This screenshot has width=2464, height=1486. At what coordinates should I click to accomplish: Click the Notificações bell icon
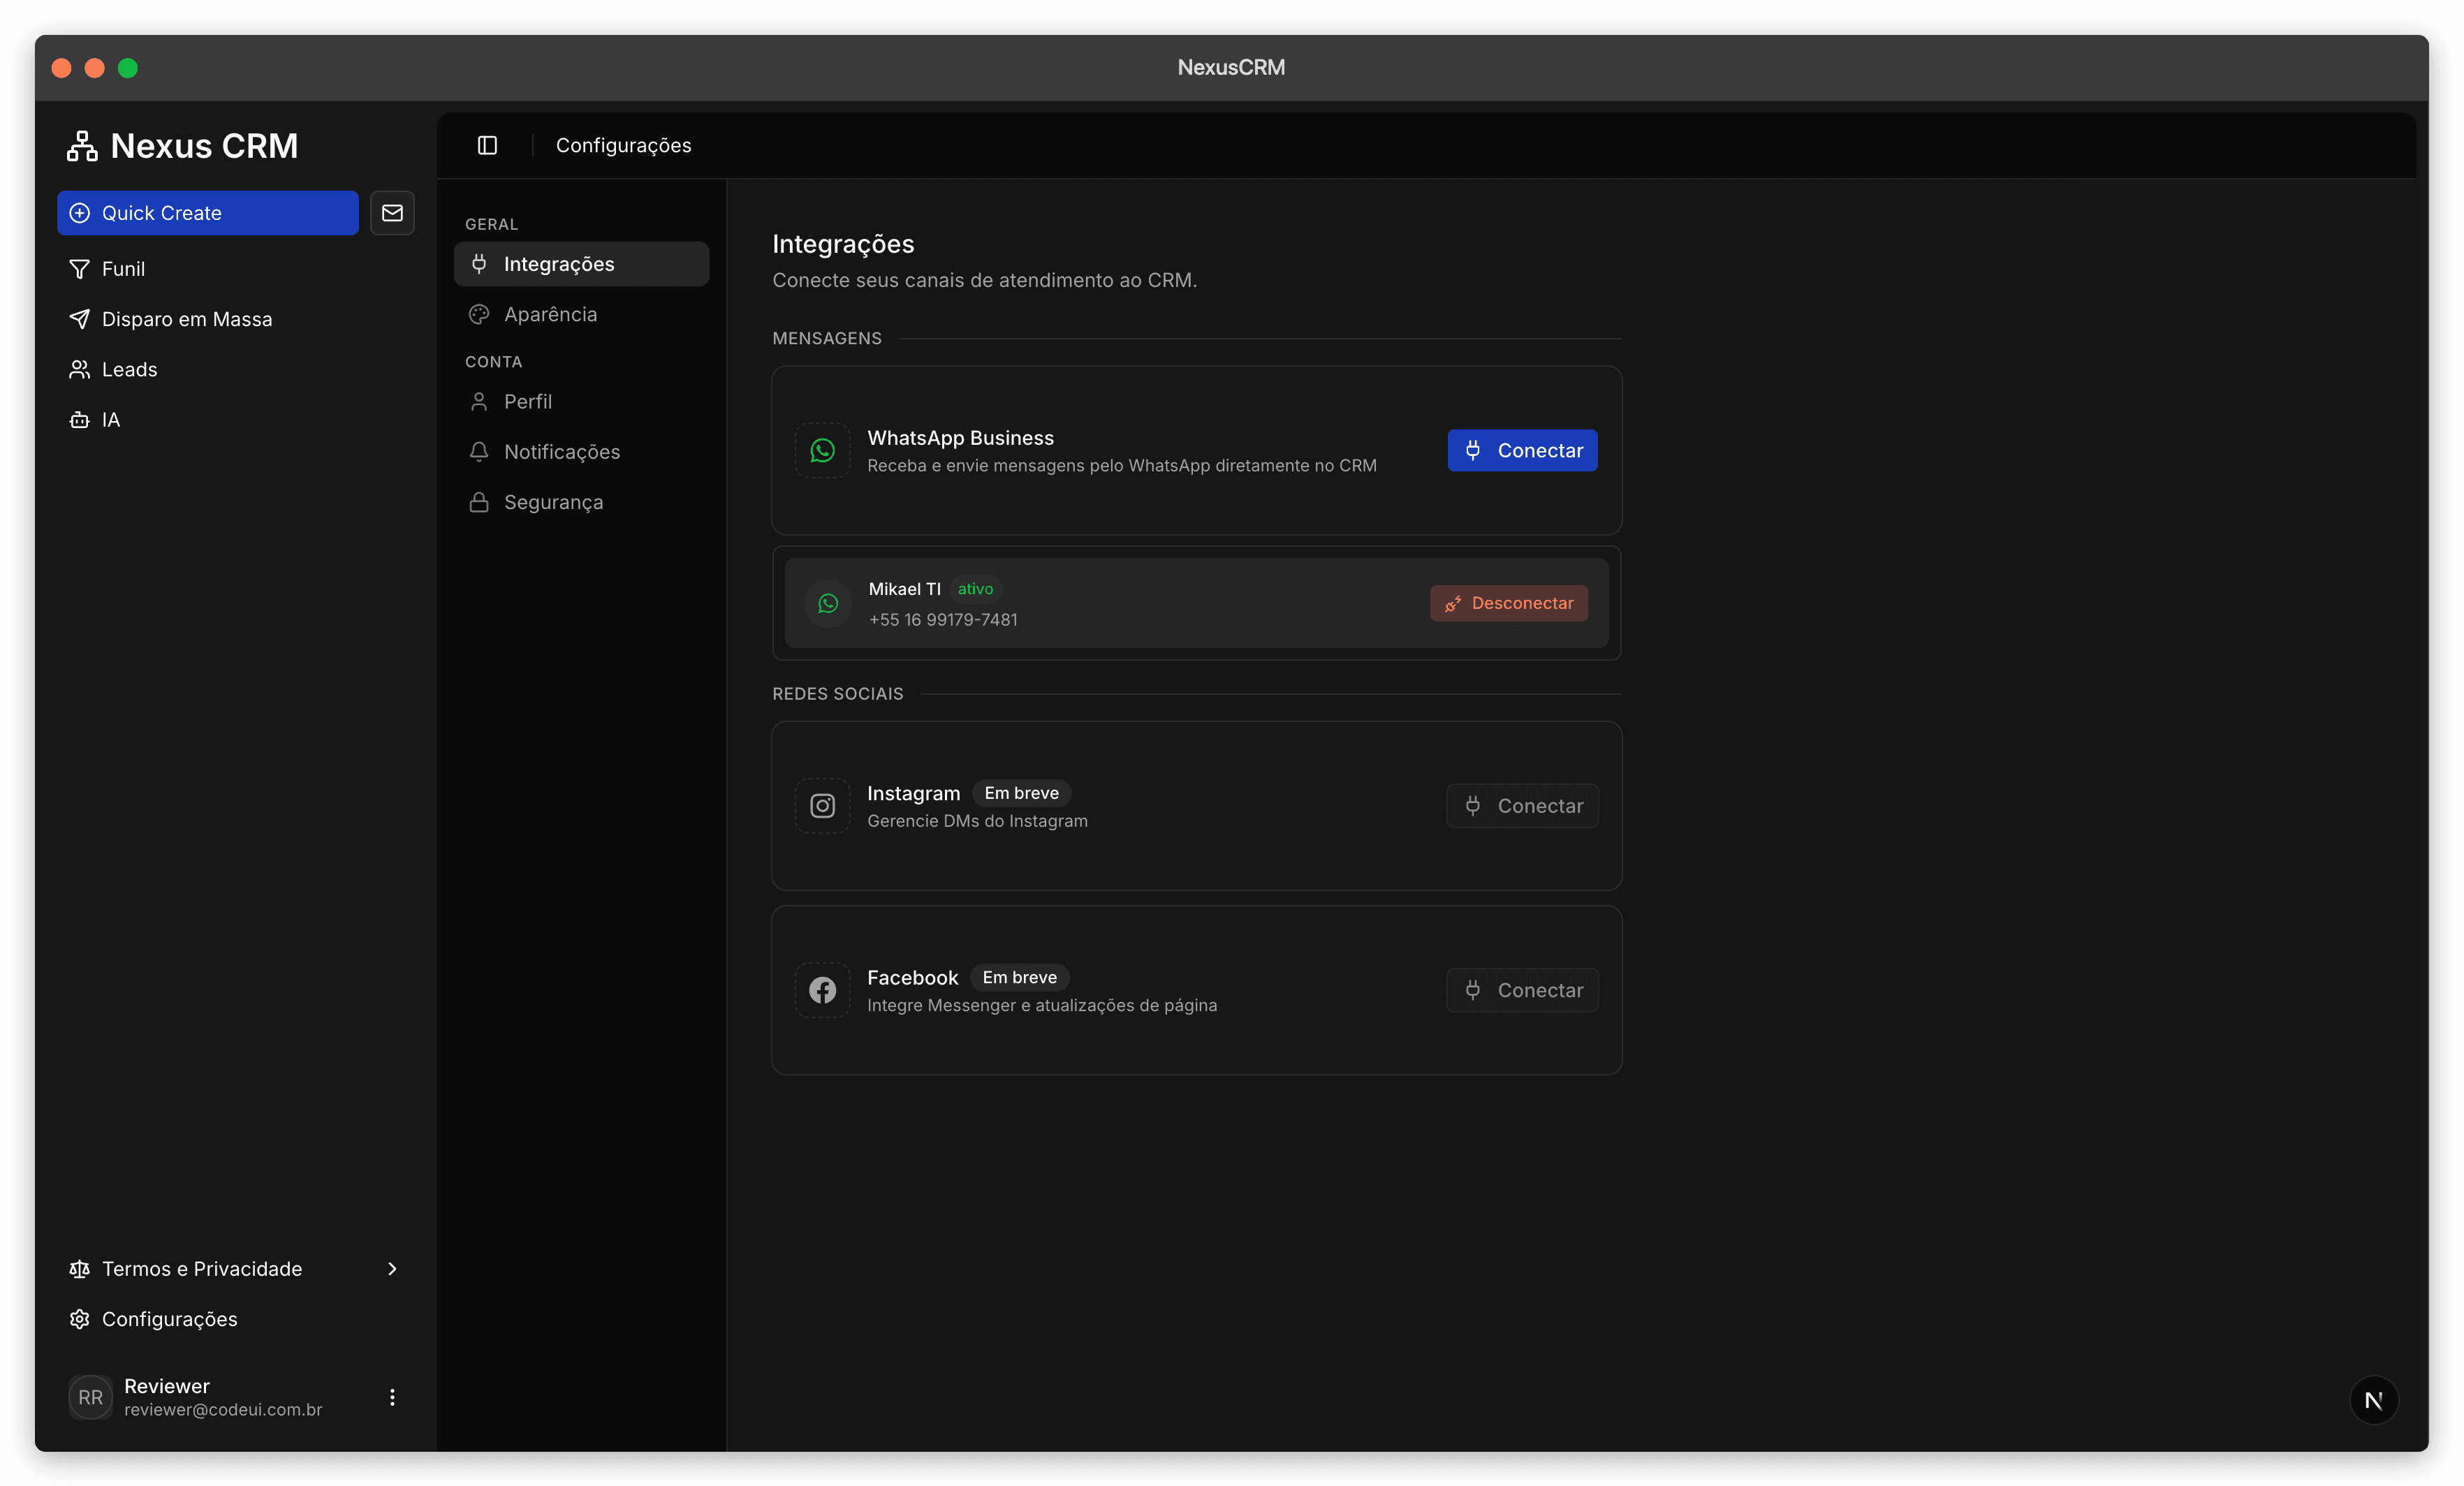pos(479,452)
